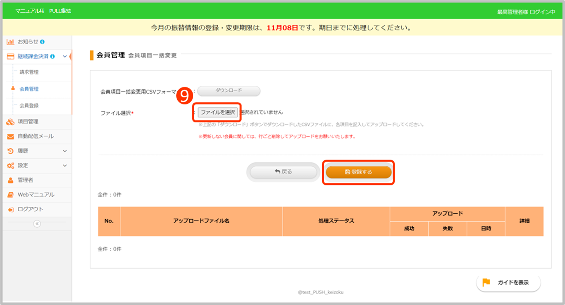The width and height of the screenshot is (565, 305).
Task: Select 会員管理 in the sidebar
Action: (x=29, y=89)
